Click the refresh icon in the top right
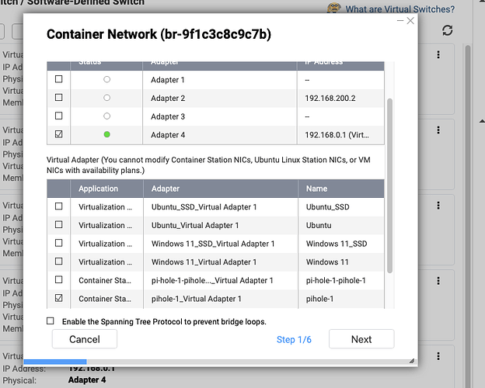 (447, 30)
